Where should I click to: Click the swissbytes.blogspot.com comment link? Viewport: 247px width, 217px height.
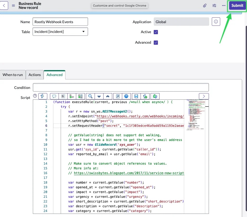129,173
